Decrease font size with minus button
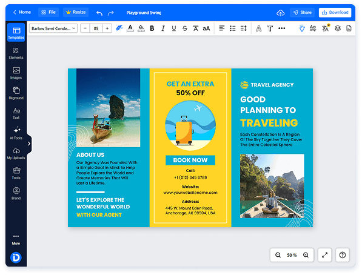 pos(85,28)
